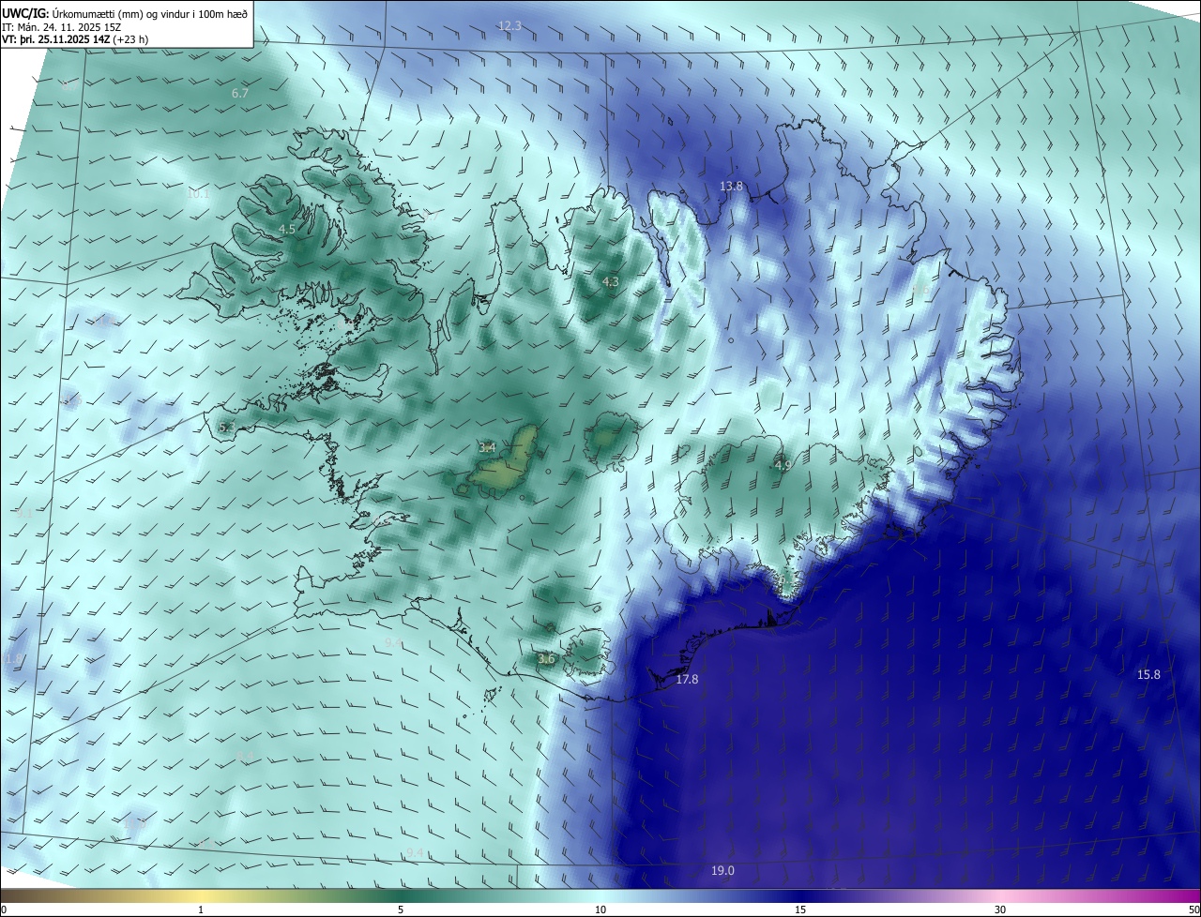Viewport: 1201px width, 917px height.
Task: Click the map value 12.3
Action: pos(509,25)
